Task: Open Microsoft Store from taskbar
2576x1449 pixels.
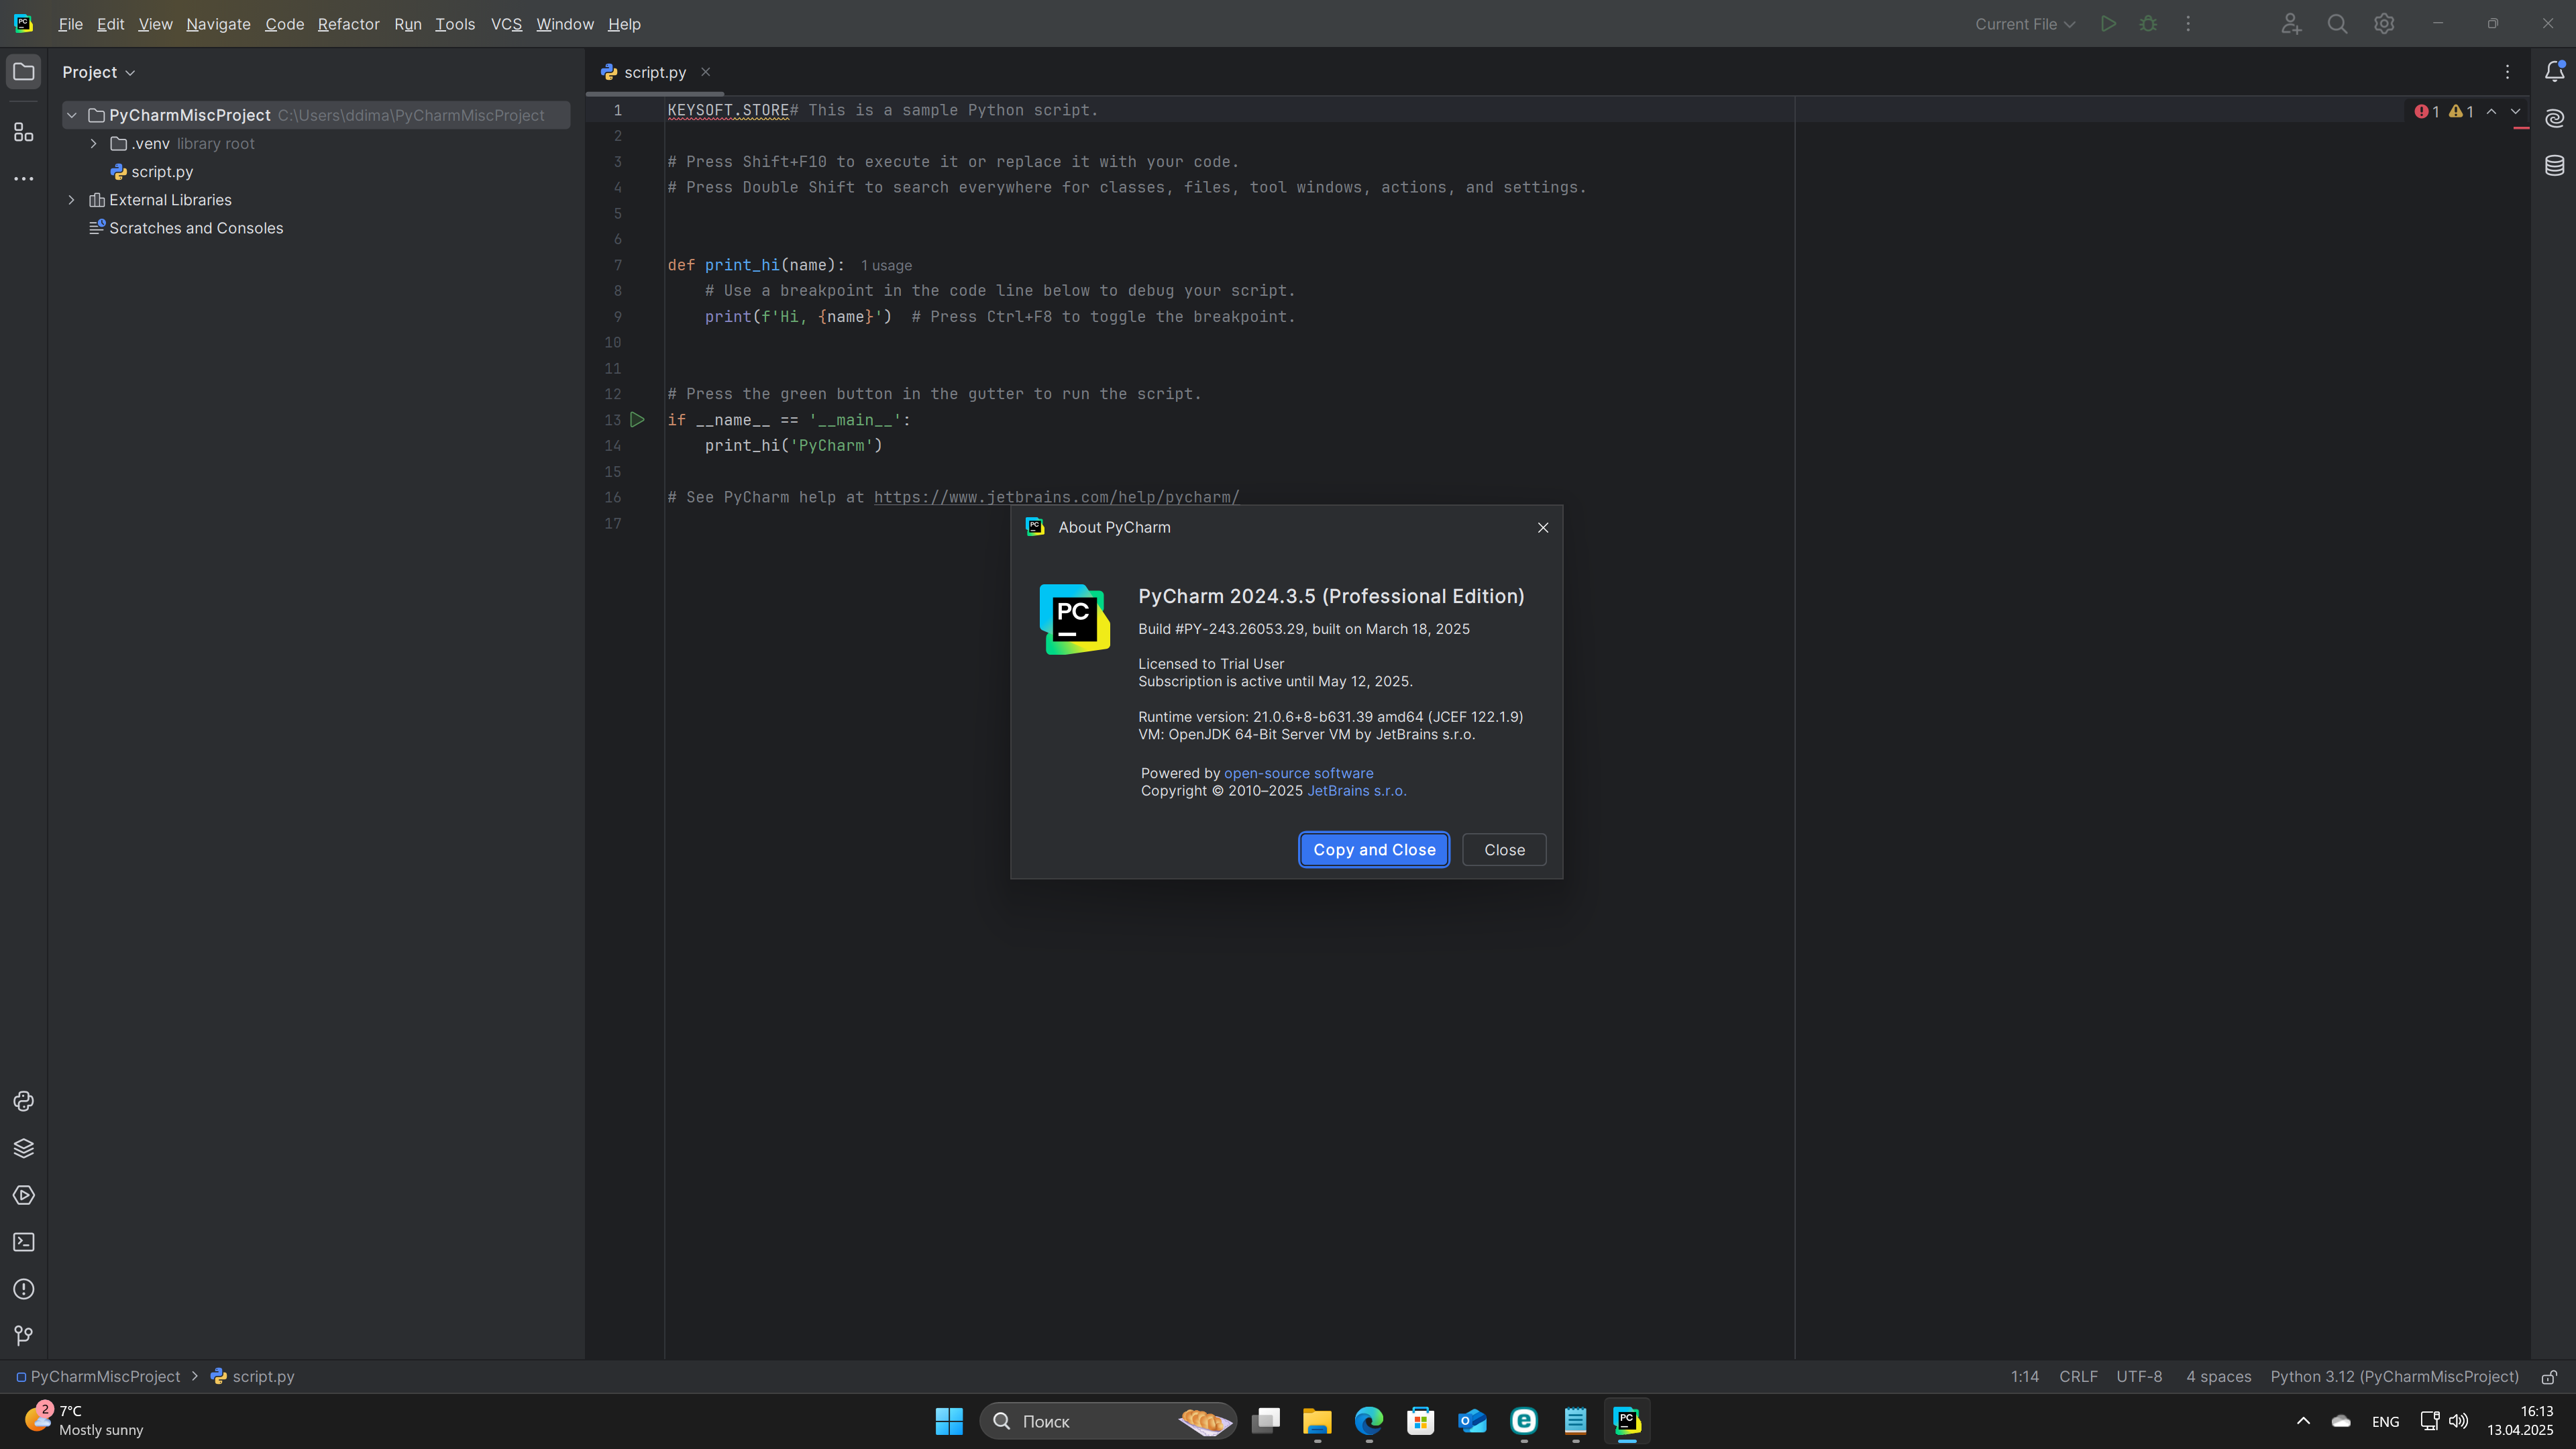Action: pos(1420,1421)
